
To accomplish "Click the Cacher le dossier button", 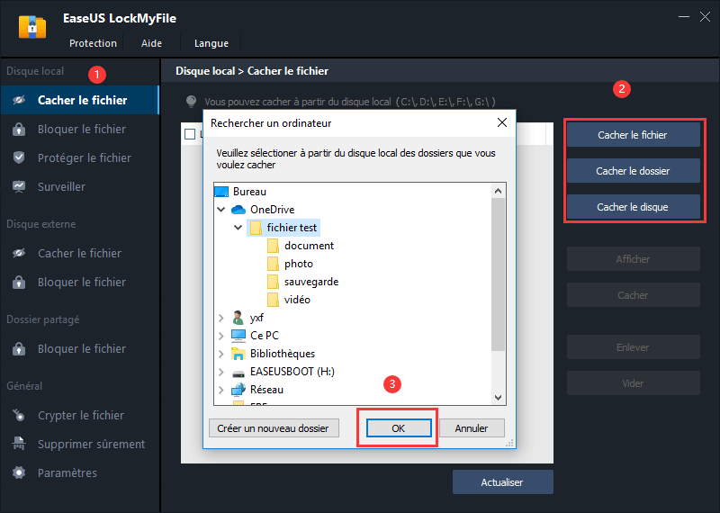I will (633, 171).
